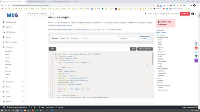Open Breadcrumb in sidebar
Screen dimensions: 200x112
(9, 51)
